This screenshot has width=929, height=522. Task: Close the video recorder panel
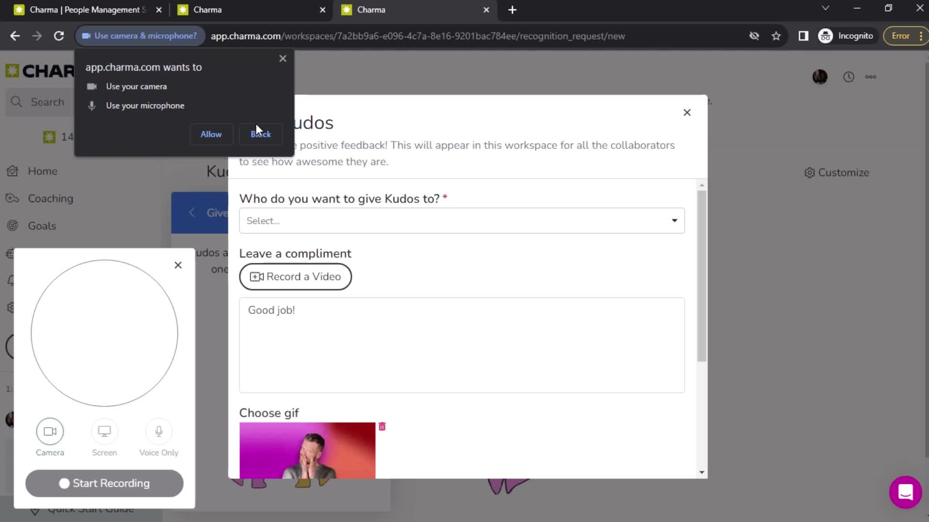pyautogui.click(x=178, y=265)
